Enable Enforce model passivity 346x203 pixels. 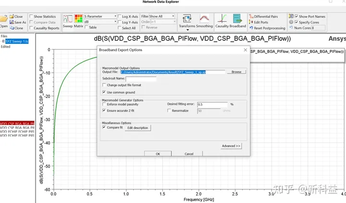[104, 104]
